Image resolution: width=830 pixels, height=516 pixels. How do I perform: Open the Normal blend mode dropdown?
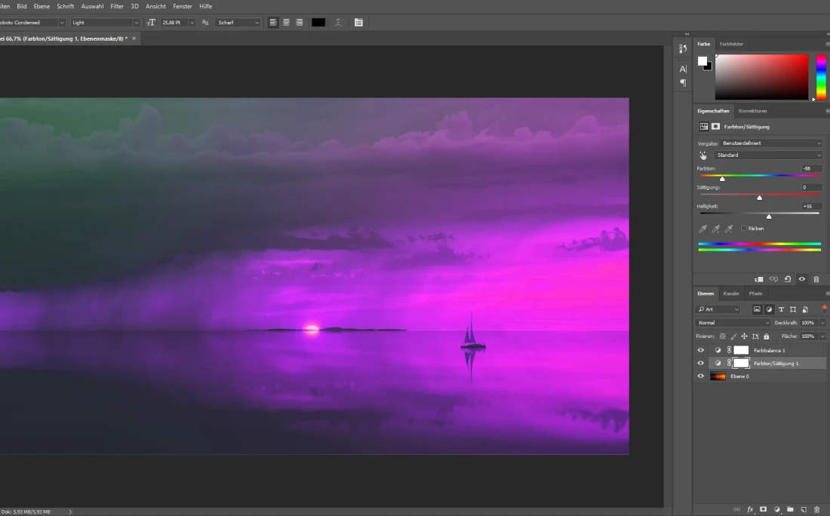[733, 323]
